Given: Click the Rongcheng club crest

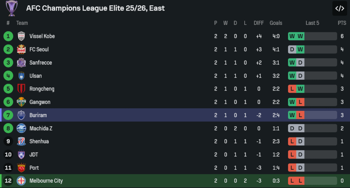Looking at the screenshot, I should point(21,89).
